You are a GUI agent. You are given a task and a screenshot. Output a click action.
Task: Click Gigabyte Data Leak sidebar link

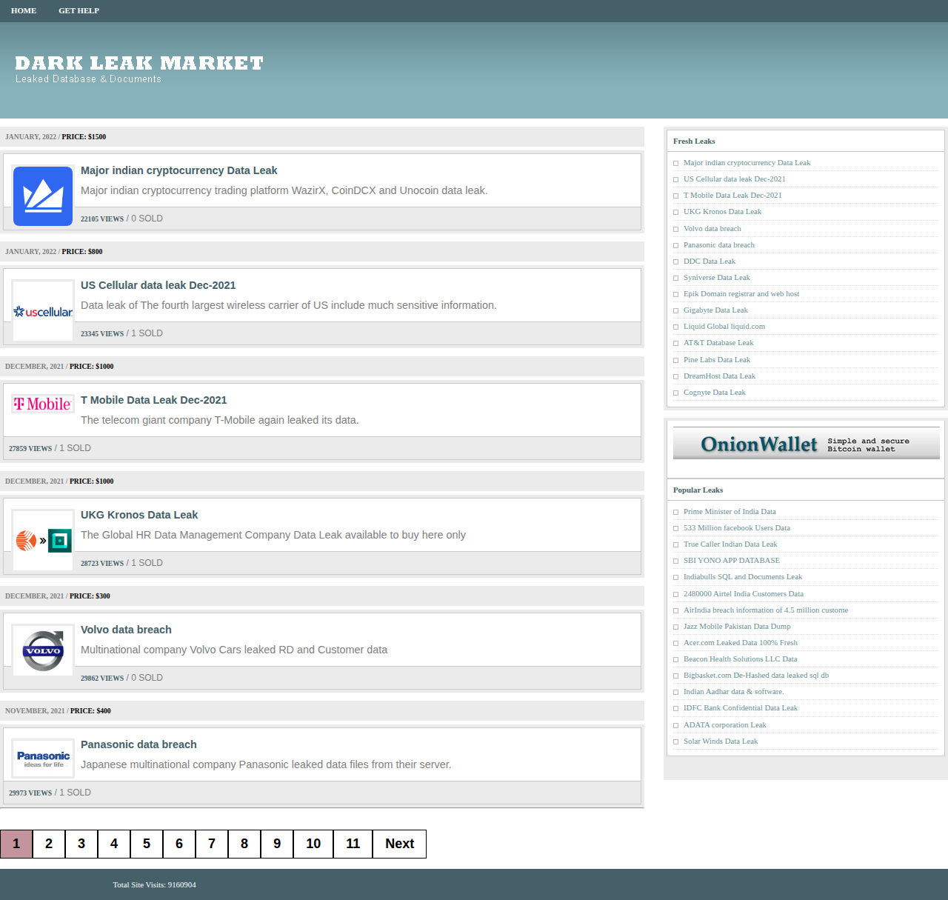(715, 310)
